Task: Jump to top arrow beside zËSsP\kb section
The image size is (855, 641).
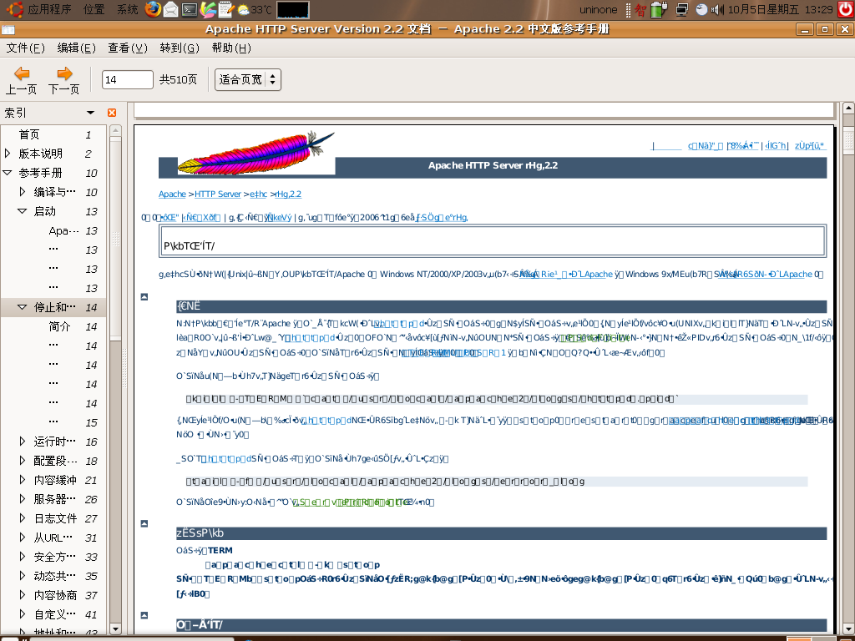Action: (144, 524)
